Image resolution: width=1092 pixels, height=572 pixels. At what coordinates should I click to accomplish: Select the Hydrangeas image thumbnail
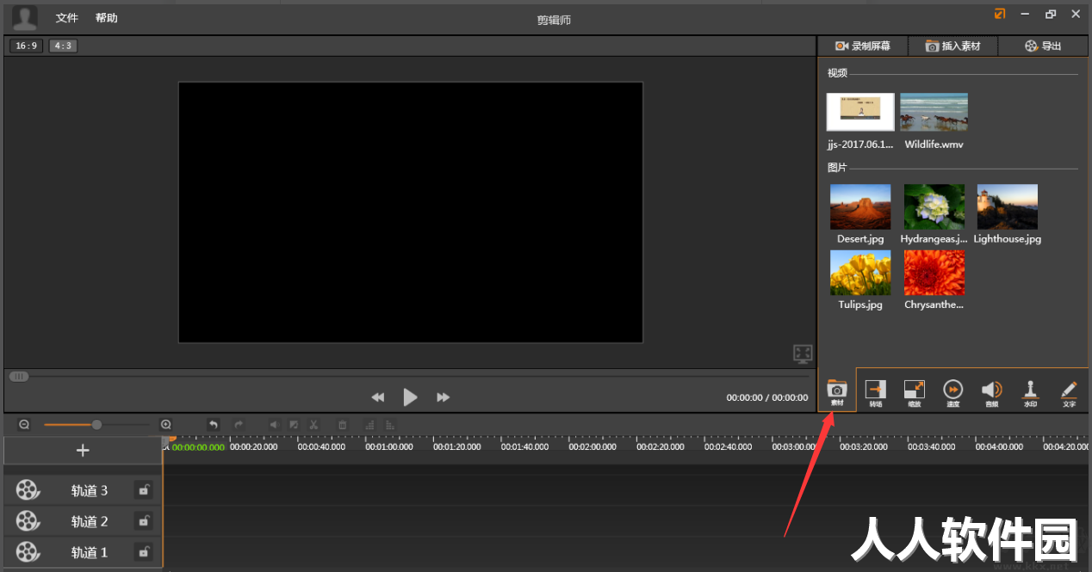pos(934,206)
